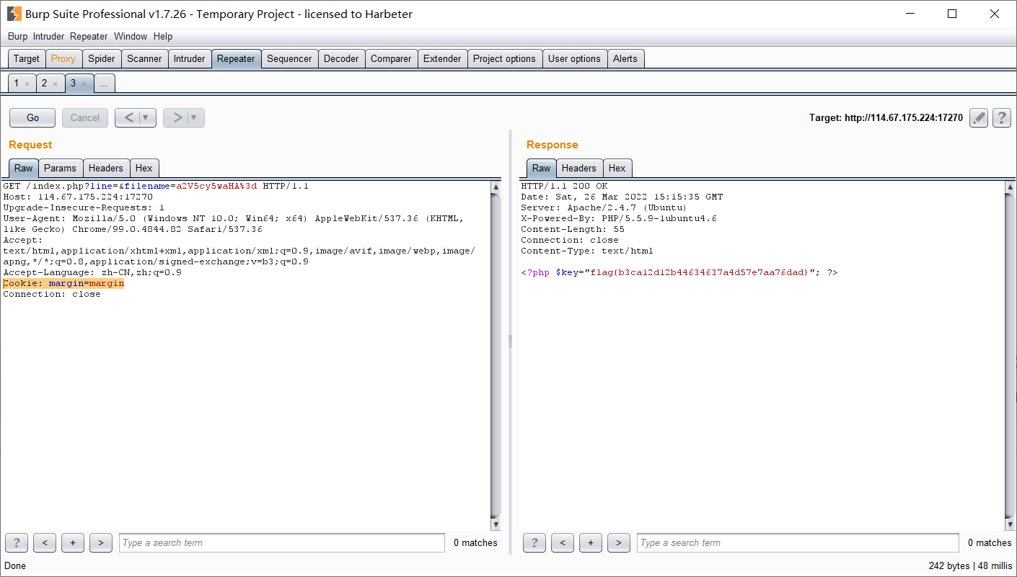The image size is (1017, 577).
Task: Select Response Hex tab
Action: coord(617,168)
